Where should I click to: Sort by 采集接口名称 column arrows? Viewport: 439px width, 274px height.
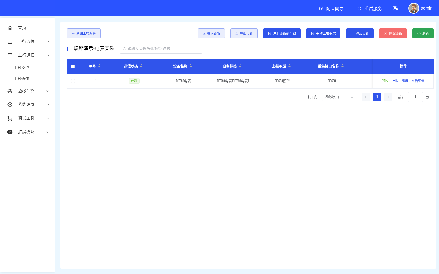pos(342,66)
